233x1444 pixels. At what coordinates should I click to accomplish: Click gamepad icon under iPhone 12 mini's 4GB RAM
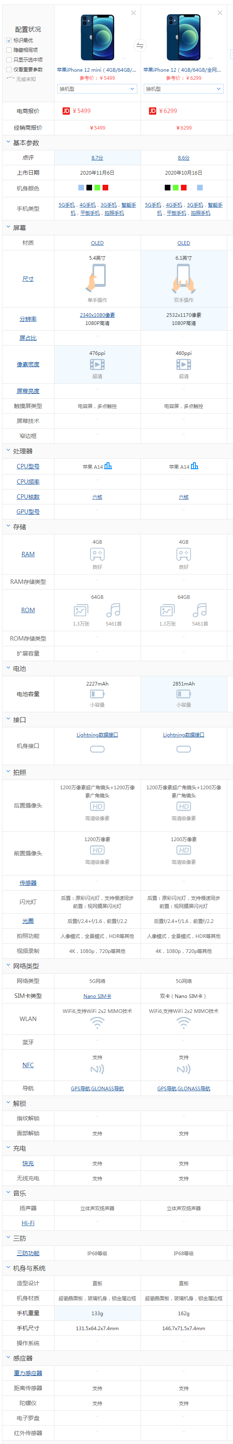point(97,554)
